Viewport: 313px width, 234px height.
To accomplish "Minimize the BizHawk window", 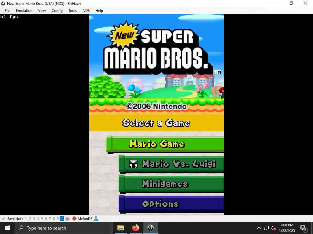I will click(278, 3).
